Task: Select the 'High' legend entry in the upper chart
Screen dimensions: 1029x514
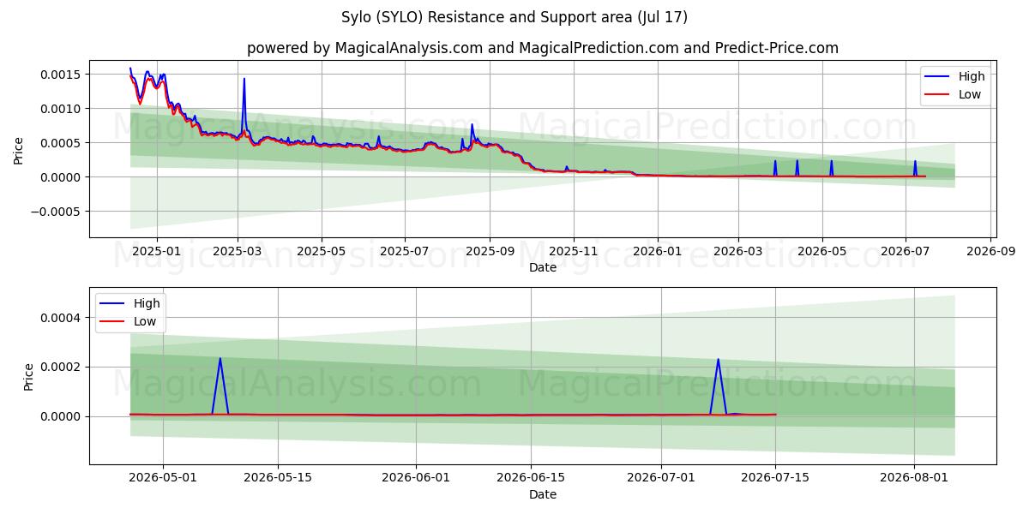Action: [956, 76]
